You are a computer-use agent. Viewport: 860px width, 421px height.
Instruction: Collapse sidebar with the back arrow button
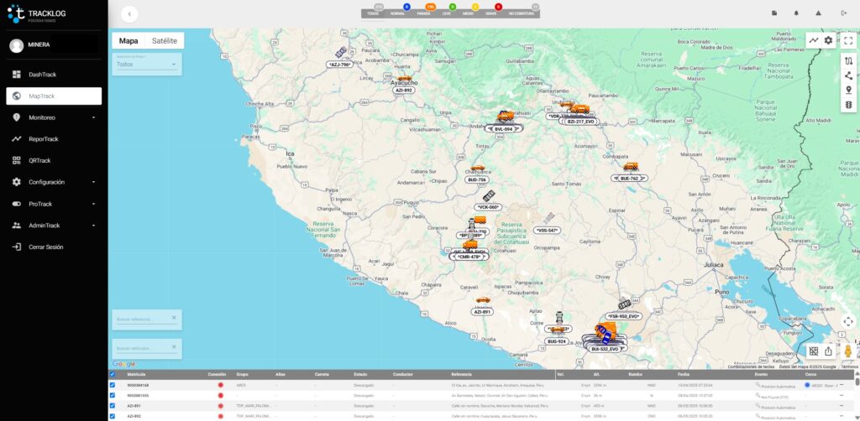pos(128,13)
